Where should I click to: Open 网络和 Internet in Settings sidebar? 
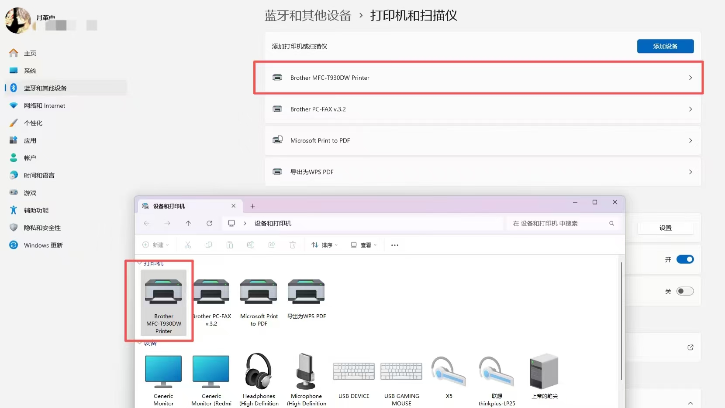[66, 105]
